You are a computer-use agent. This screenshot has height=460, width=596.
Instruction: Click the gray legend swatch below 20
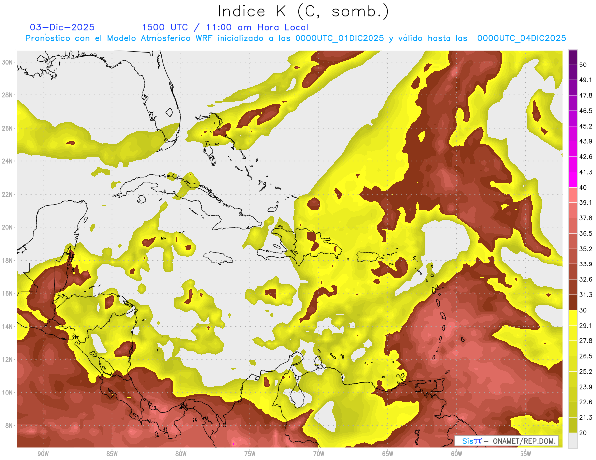pyautogui.click(x=573, y=440)
